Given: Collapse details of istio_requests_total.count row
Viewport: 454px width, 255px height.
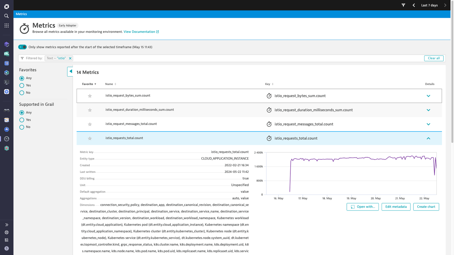Looking at the screenshot, I should tap(428, 138).
